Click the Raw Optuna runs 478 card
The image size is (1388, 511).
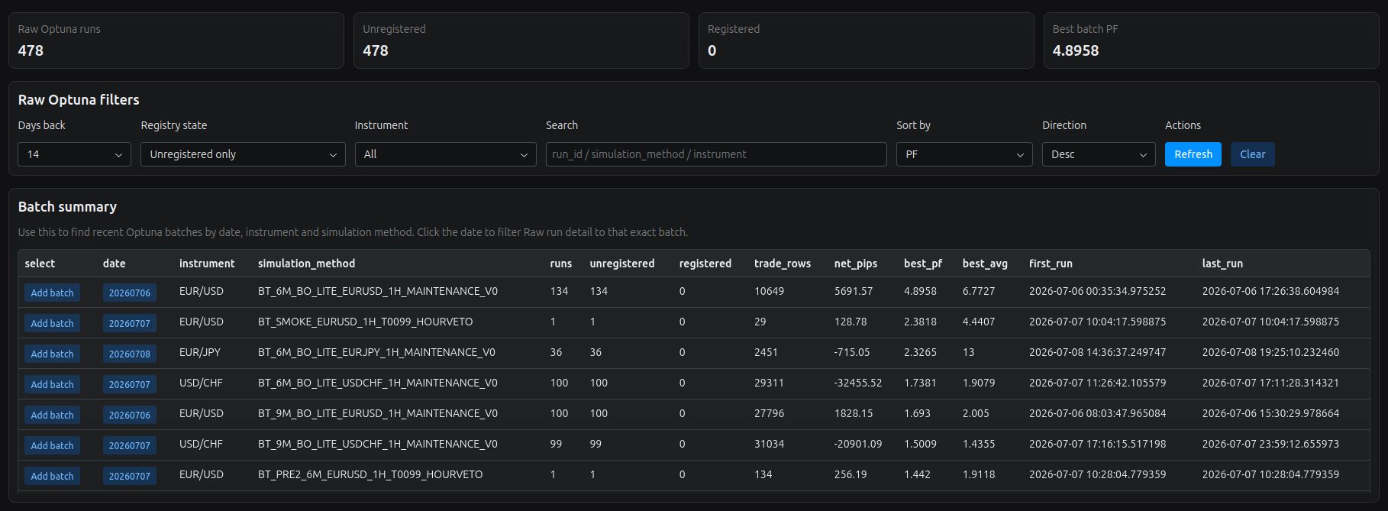click(x=176, y=40)
